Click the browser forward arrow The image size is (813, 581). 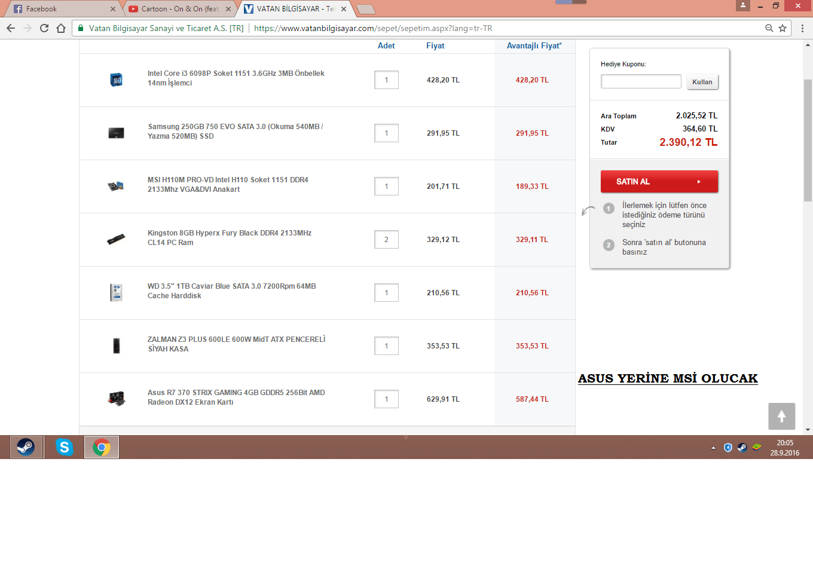27,28
